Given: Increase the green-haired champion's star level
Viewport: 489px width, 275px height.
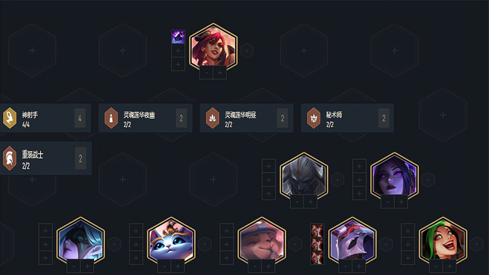Looking at the screenshot, I should 450,266.
